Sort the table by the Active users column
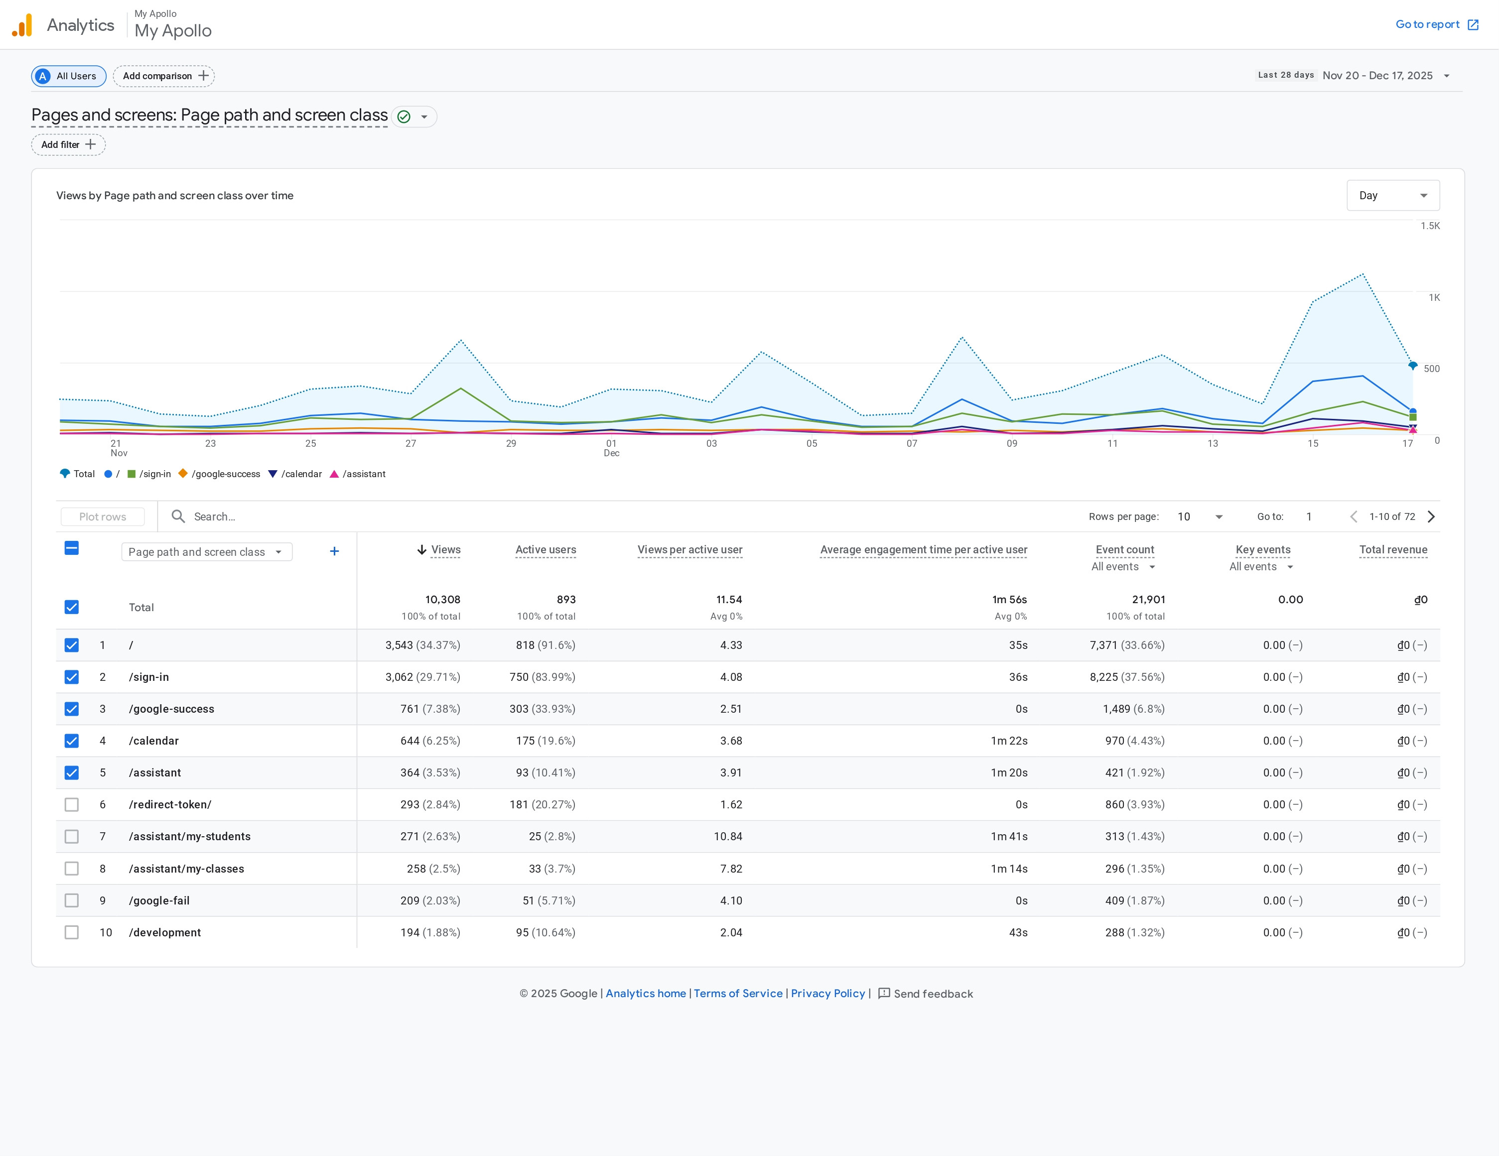 (x=545, y=549)
